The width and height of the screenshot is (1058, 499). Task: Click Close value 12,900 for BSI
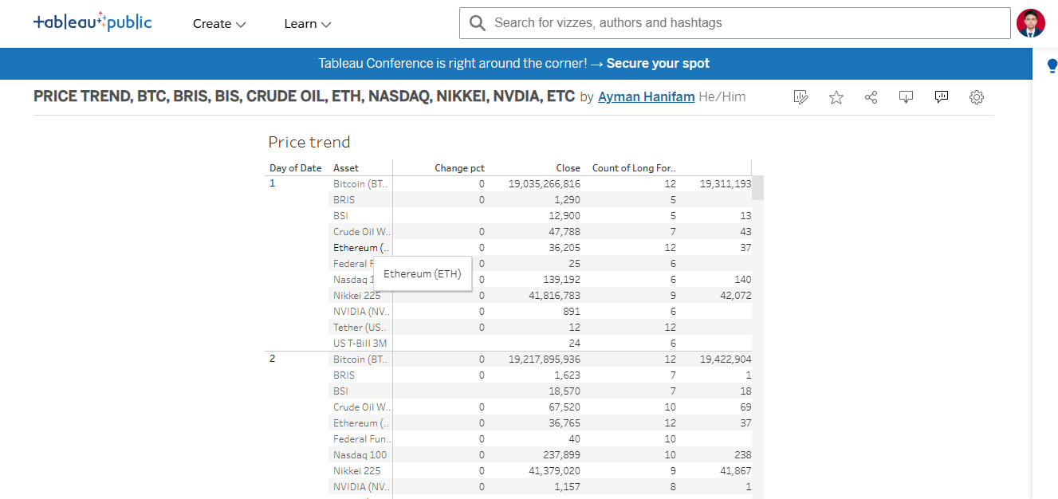tap(565, 216)
